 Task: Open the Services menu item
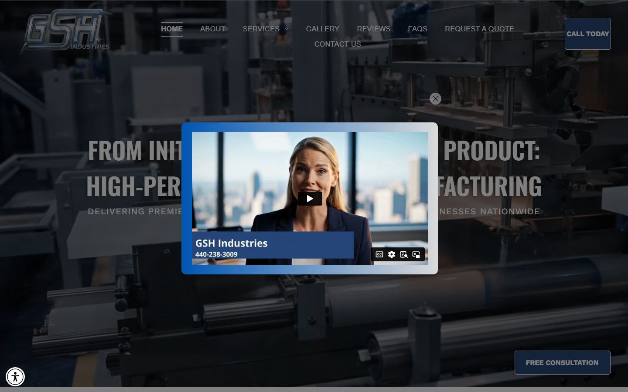point(261,29)
